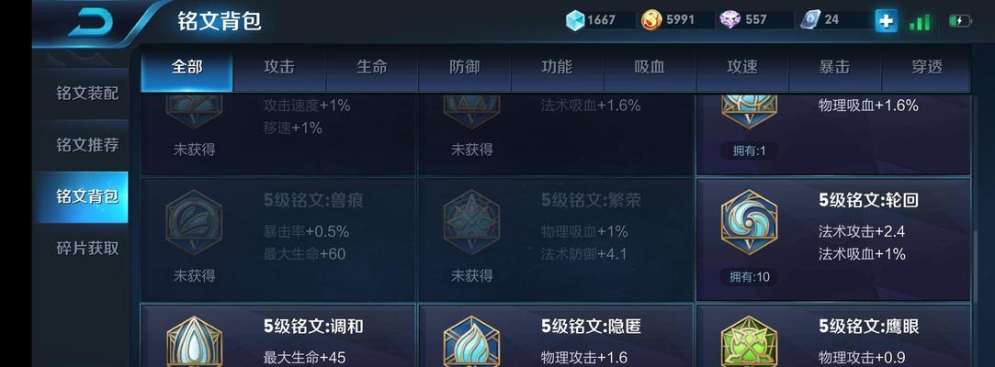Tap the rune fragment icon showing 24
The height and width of the screenshot is (367, 995).
(x=810, y=20)
